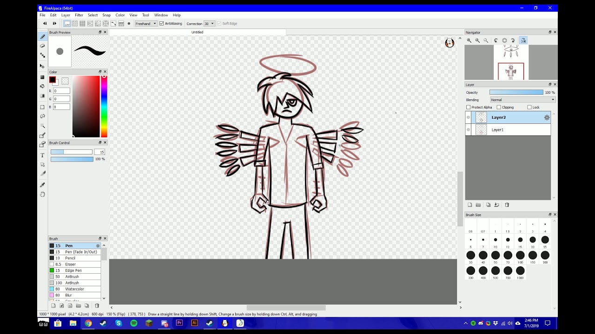Image resolution: width=595 pixels, height=334 pixels.
Task: Open the Filter menu
Action: click(79, 15)
